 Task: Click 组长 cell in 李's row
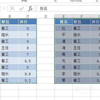point(81,74)
